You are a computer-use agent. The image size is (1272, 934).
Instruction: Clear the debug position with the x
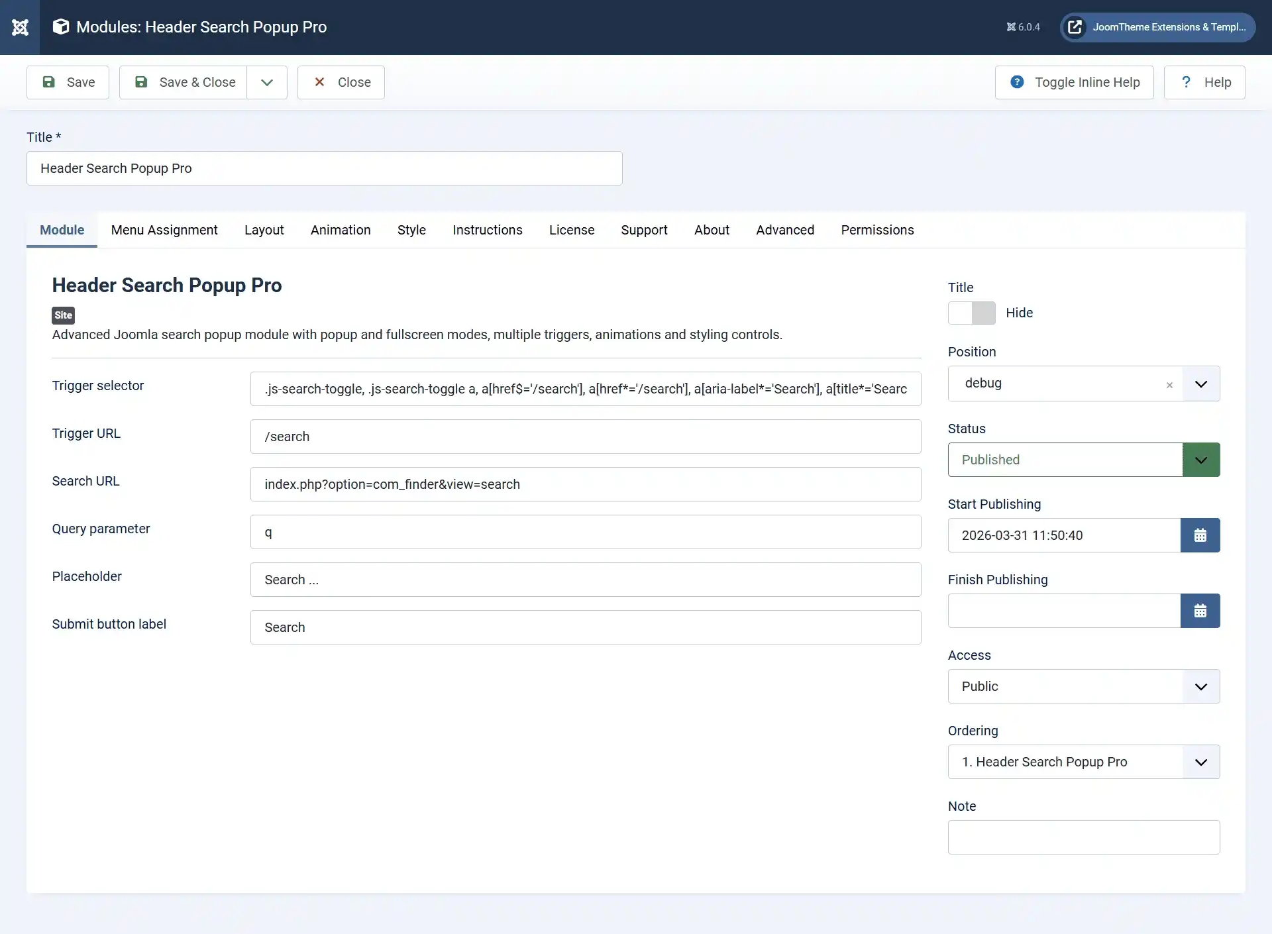pos(1170,384)
